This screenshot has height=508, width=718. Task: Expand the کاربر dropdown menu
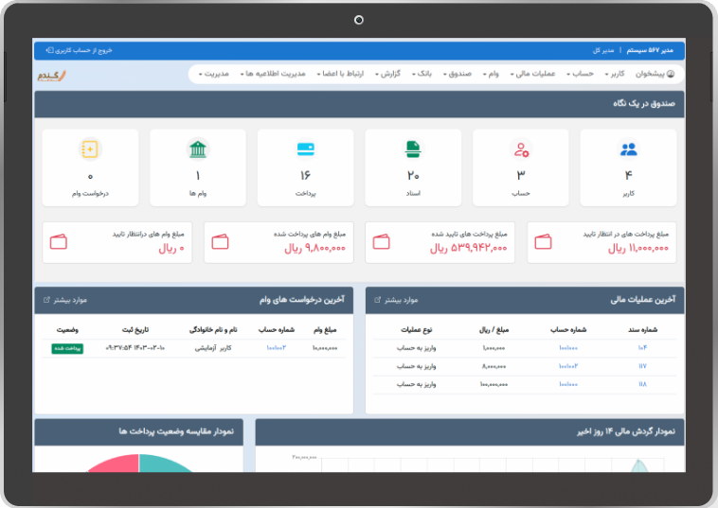(615, 74)
